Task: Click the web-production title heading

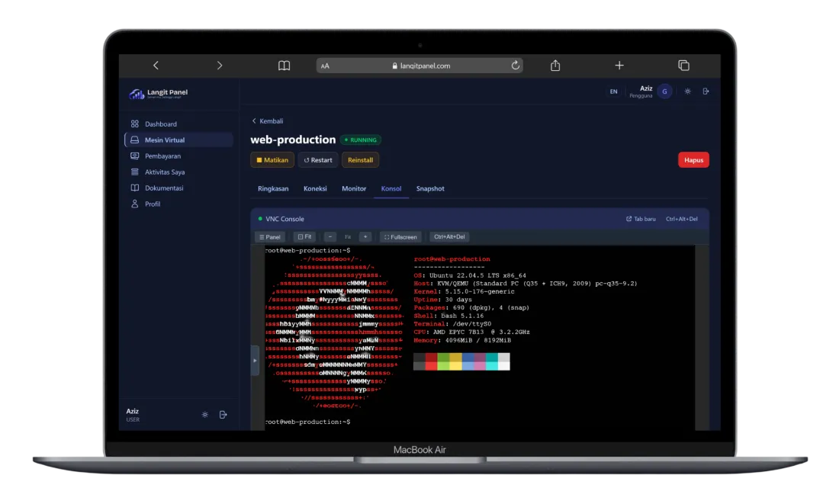Action: coord(293,140)
